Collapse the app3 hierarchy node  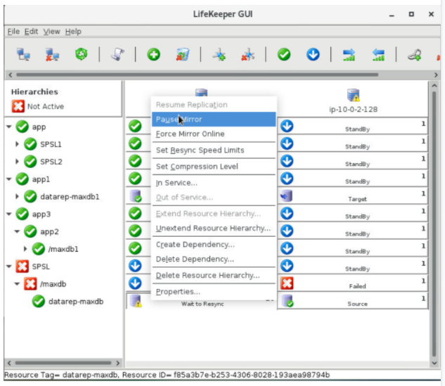(x=9, y=214)
